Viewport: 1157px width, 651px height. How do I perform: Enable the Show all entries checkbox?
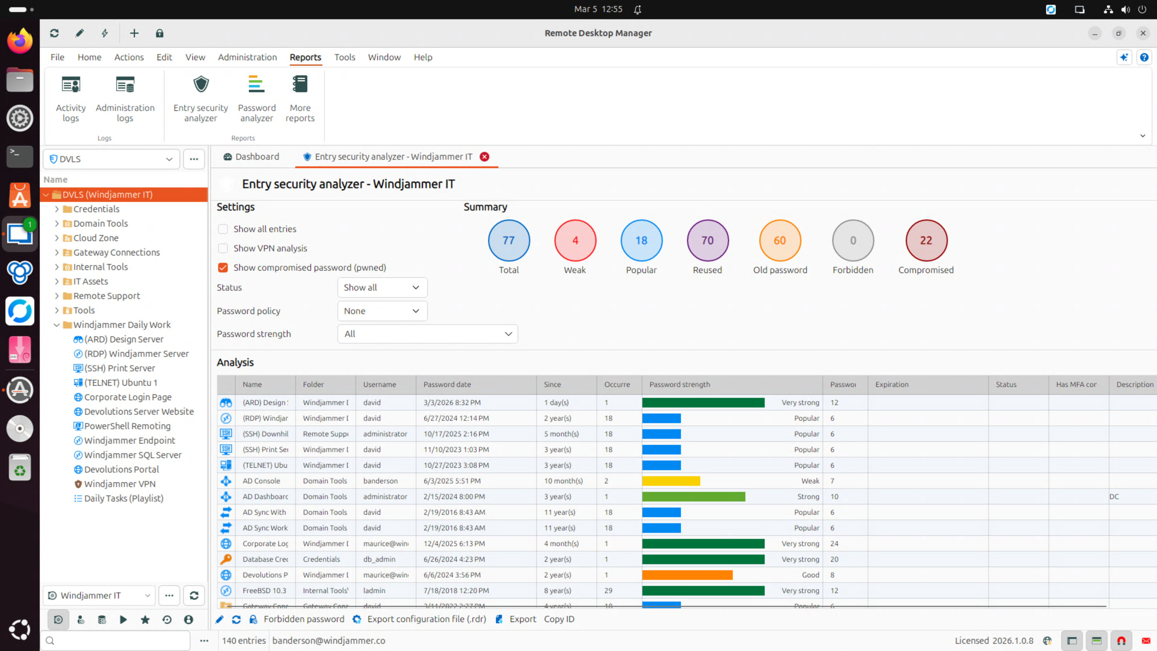coord(223,229)
